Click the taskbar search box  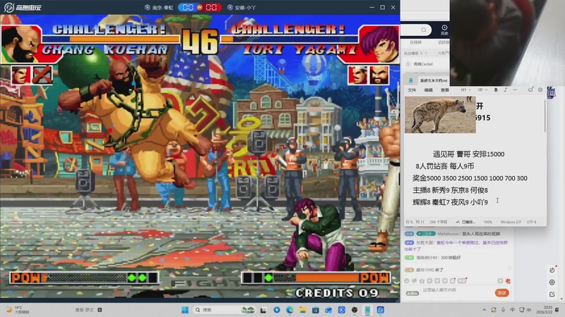225,310
